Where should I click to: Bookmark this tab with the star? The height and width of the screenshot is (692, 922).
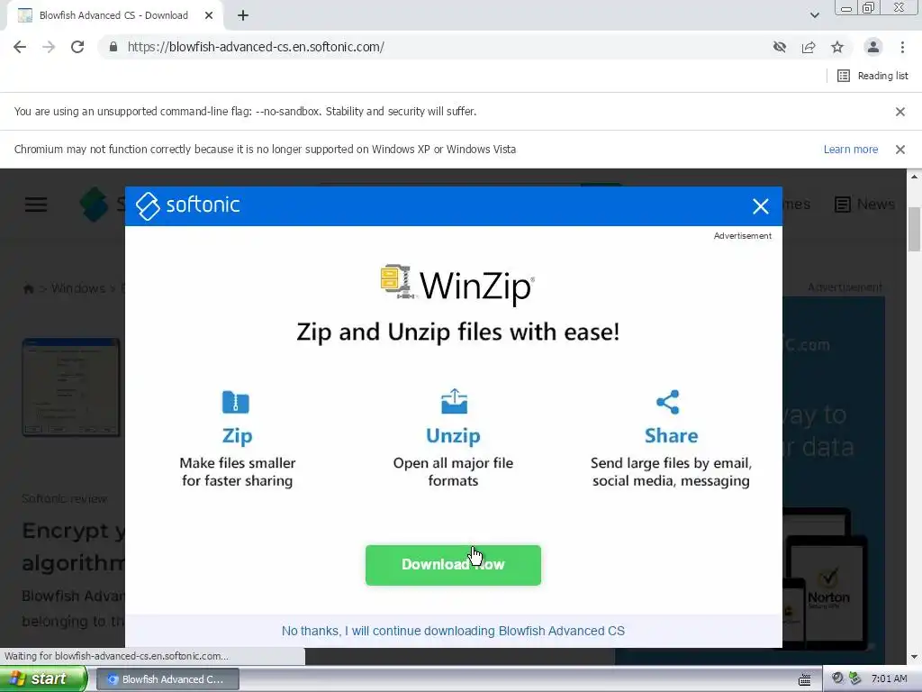pyautogui.click(x=837, y=47)
